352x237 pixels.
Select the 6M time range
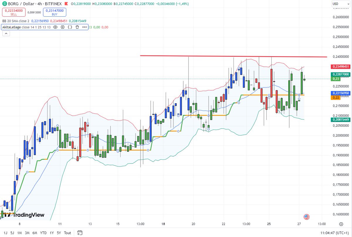pyautogui.click(x=35, y=233)
